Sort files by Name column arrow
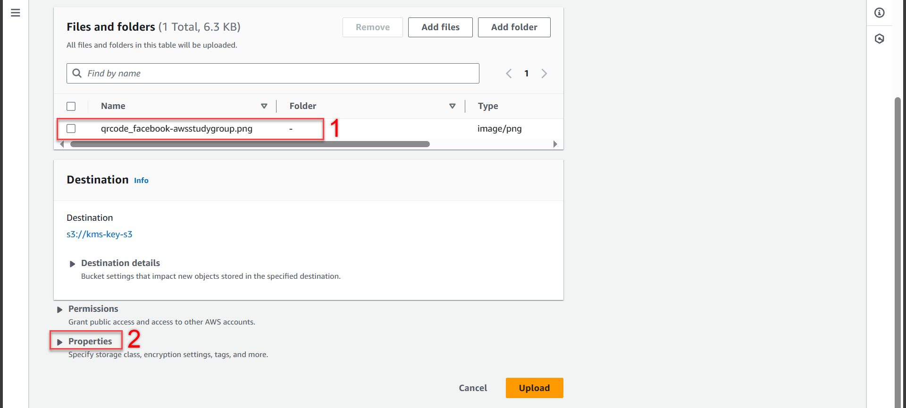Viewport: 906px width, 408px height. click(x=264, y=106)
